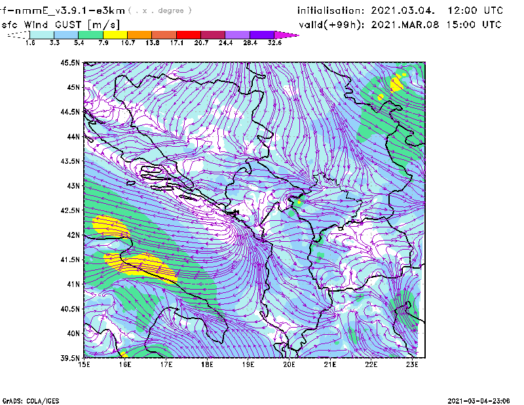Click the legend value 24.4
Screen dimensions: 524x405
click(225, 43)
